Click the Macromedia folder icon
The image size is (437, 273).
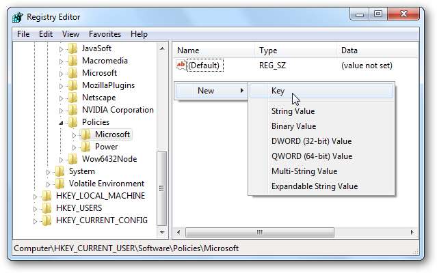click(72, 61)
